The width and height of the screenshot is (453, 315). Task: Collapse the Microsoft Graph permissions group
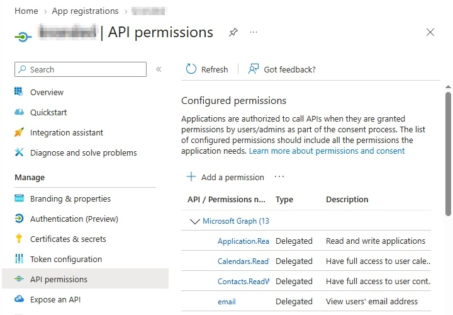194,221
